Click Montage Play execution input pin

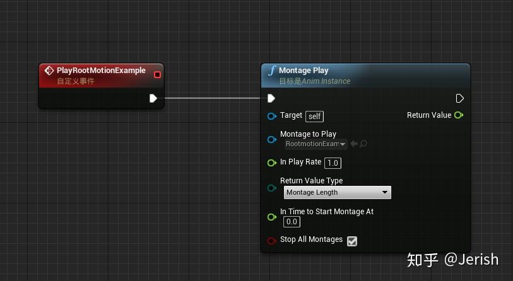(271, 98)
